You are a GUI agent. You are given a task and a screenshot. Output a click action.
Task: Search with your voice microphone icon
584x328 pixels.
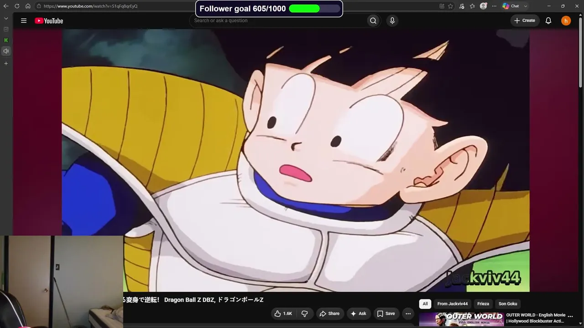(392, 20)
